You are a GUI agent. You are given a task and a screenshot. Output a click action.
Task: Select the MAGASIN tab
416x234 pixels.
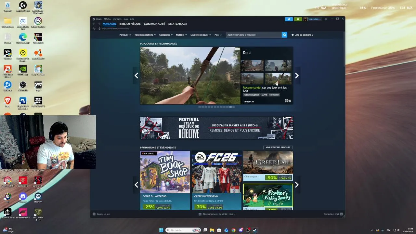pyautogui.click(x=109, y=24)
